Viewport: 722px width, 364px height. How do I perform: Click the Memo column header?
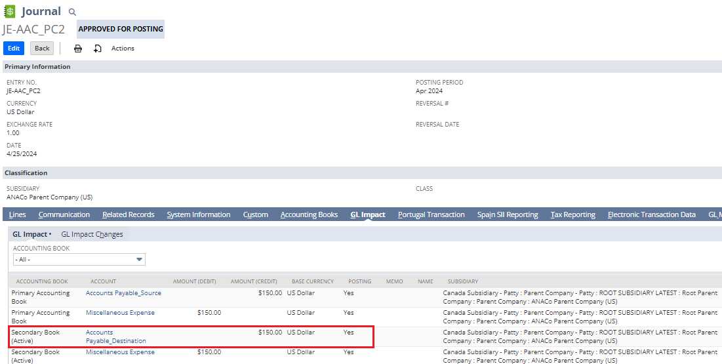(x=395, y=281)
